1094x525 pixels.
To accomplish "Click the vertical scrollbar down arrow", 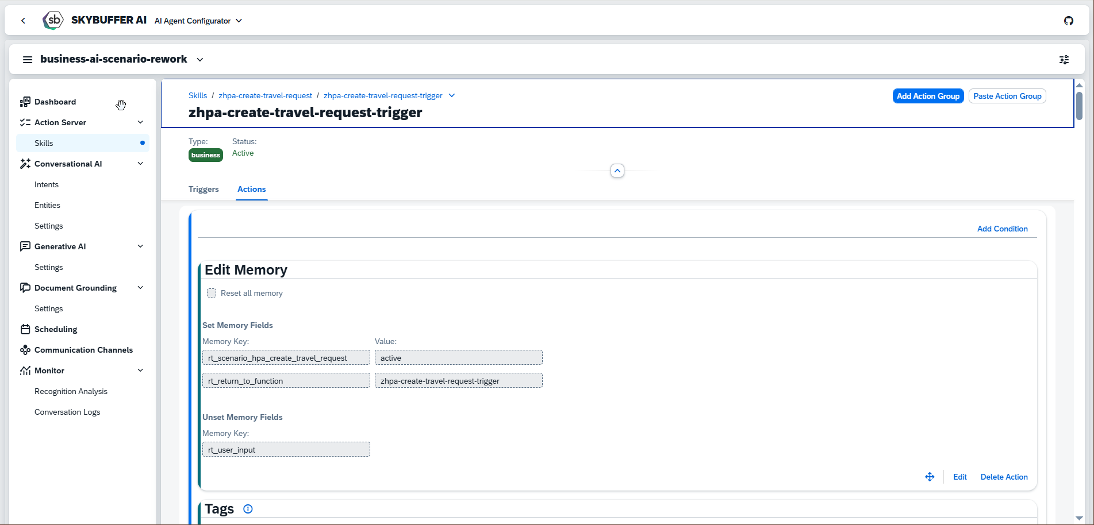I will click(1079, 518).
